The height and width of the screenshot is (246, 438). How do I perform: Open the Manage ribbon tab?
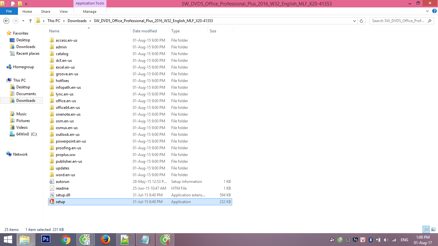(x=90, y=12)
